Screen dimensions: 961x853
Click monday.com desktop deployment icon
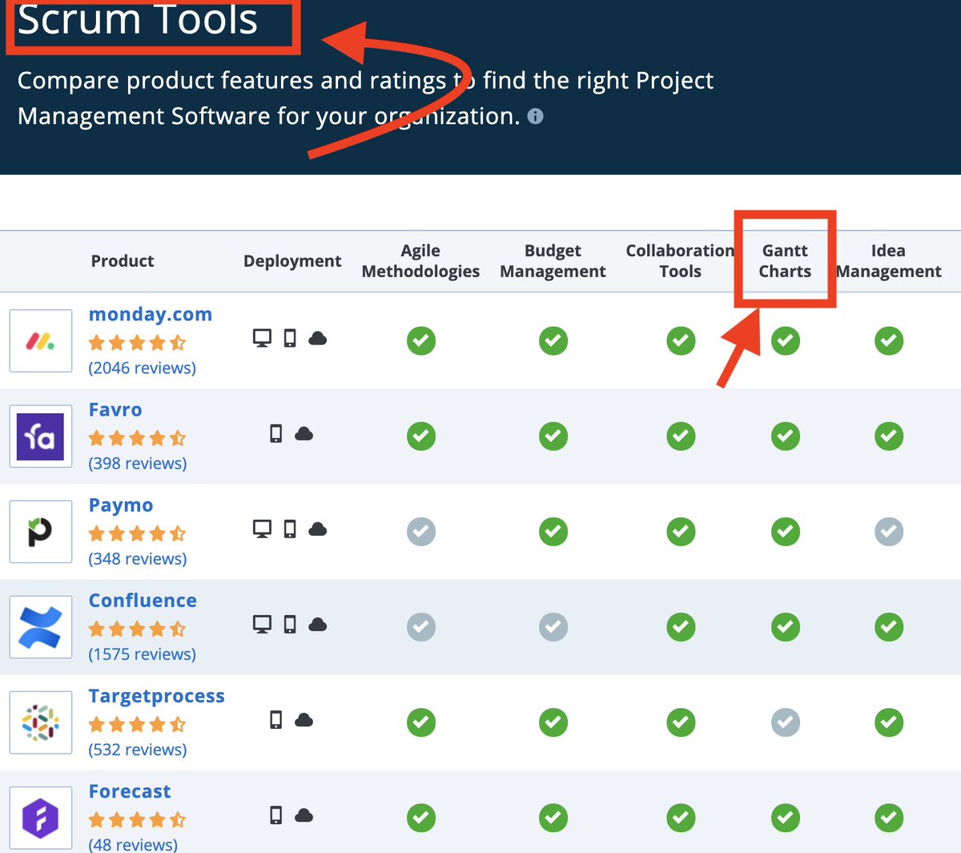(262, 338)
